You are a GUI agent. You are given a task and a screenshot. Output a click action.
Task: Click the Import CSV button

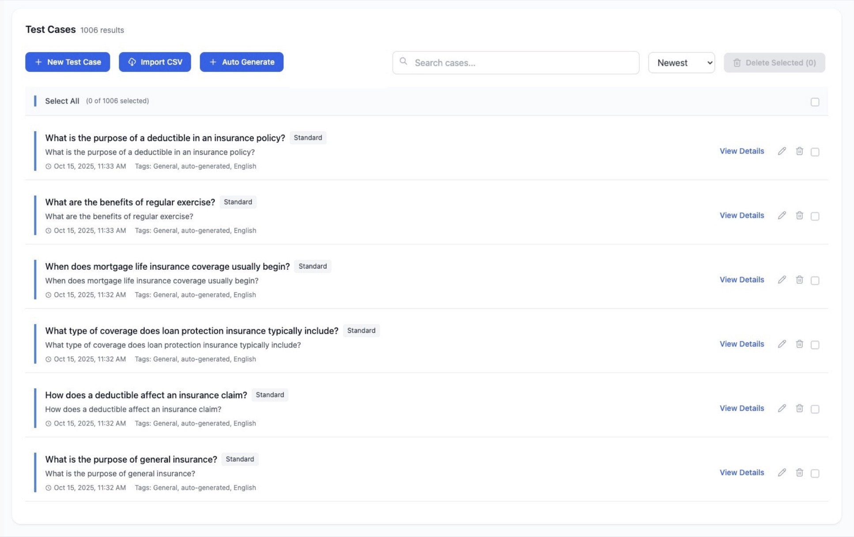tap(155, 62)
